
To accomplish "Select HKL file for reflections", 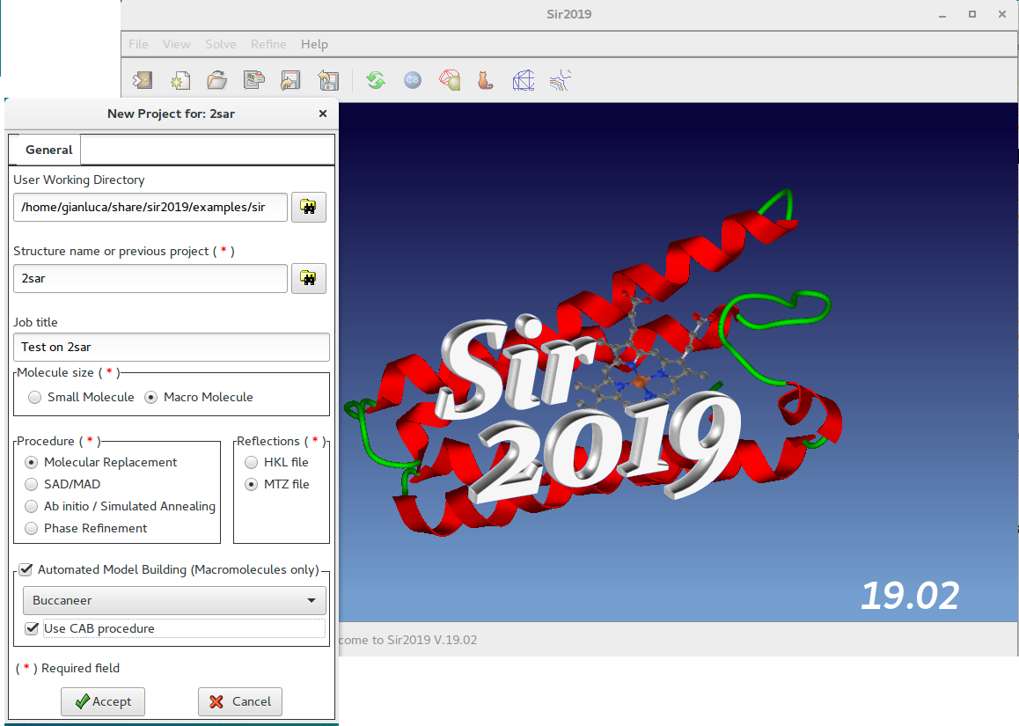I will [277, 462].
